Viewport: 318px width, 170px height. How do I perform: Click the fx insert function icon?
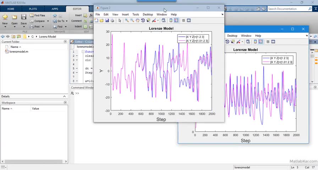click(91, 15)
